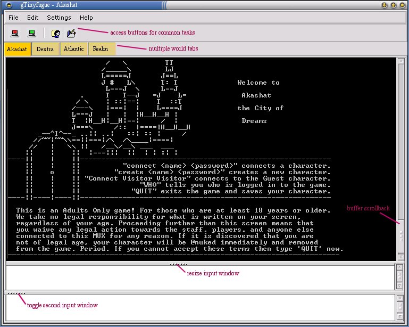The width and height of the screenshot is (409, 327).
Task: Open the title bar window menu button
Action: pos(9,5)
